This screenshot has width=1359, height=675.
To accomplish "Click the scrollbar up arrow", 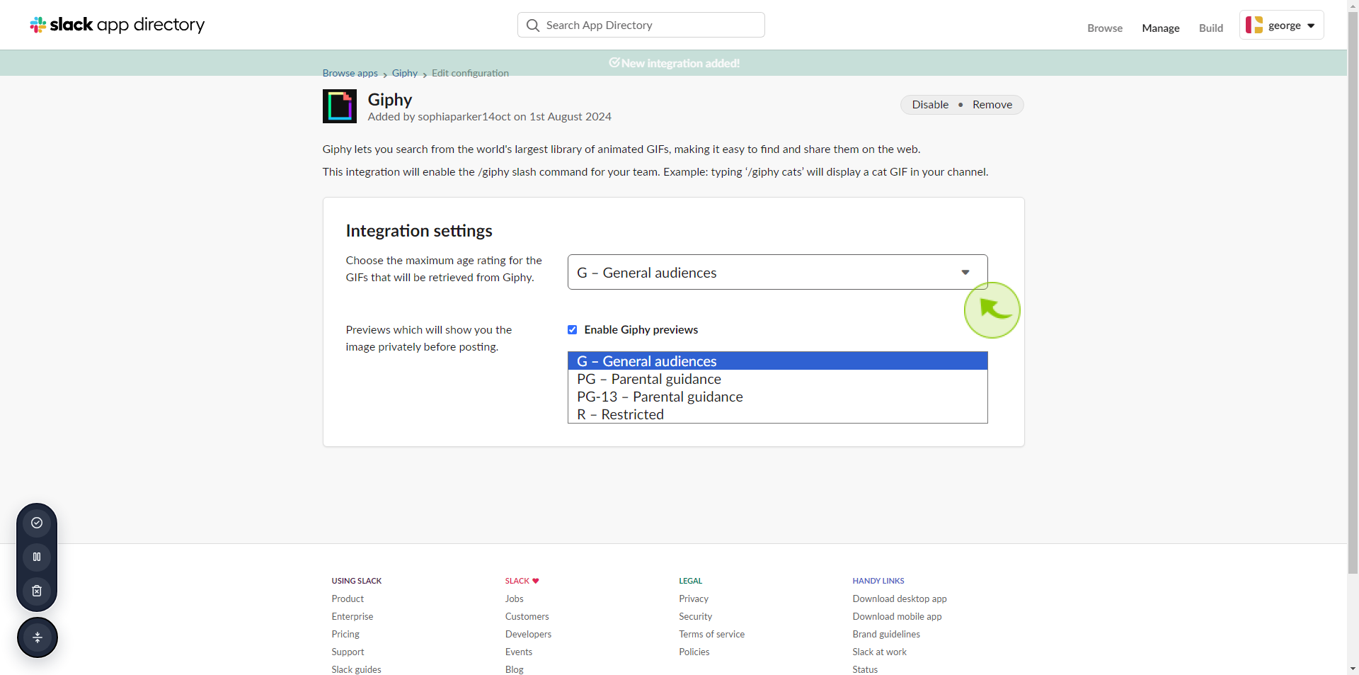I will pos(1353,6).
